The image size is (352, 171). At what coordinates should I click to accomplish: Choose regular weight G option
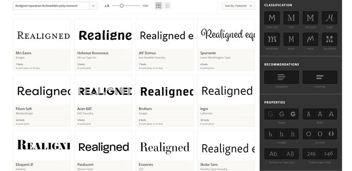[x=282, y=114]
